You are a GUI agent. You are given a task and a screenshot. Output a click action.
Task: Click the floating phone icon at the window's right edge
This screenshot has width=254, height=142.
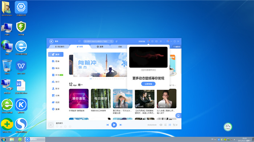pos(179,115)
